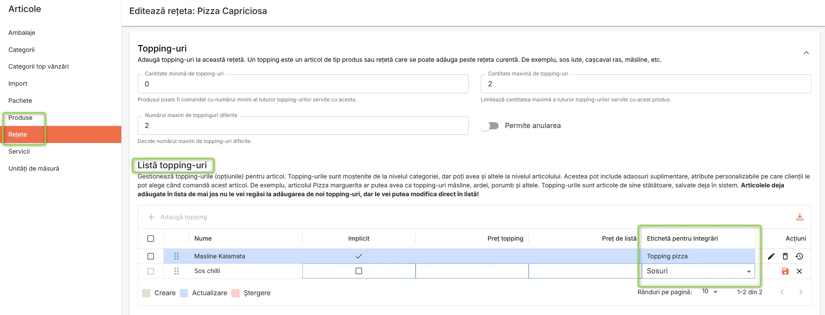Image resolution: width=825 pixels, height=315 pixels.
Task: Click the Preț de listă cell for Sos chilli
Action: [x=585, y=271]
